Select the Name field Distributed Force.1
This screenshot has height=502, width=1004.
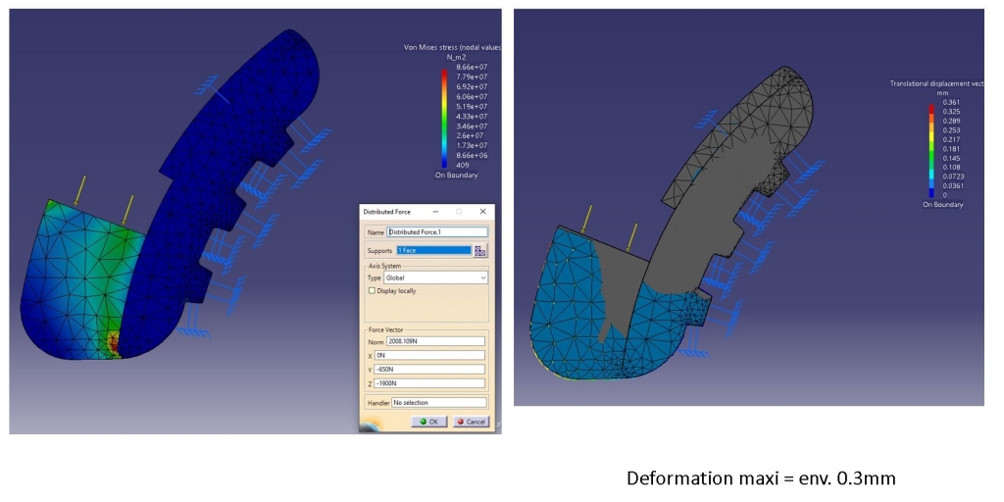click(x=437, y=231)
